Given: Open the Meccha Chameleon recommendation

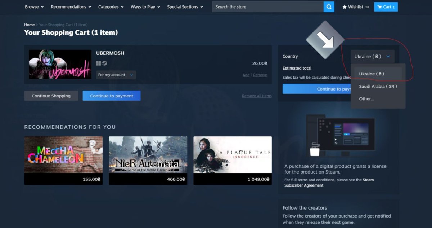Looking at the screenshot, I should pos(63,161).
